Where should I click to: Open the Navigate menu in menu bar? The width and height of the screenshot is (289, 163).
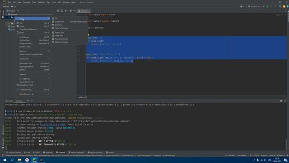[x=27, y=2]
